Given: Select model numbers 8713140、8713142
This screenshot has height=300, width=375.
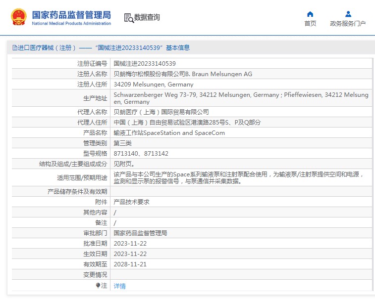Looking at the screenshot, I should click(x=141, y=154).
